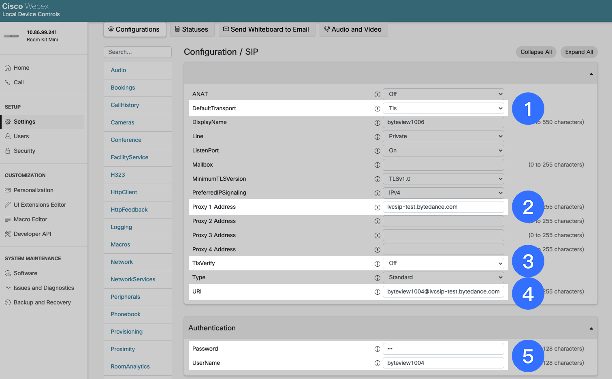This screenshot has height=379, width=612.
Task: Open the MinimumTLSVersion dropdown
Action: pos(443,179)
